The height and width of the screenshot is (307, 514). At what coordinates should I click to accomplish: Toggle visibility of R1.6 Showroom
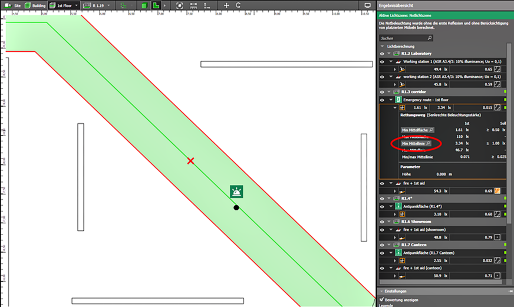coord(381,222)
